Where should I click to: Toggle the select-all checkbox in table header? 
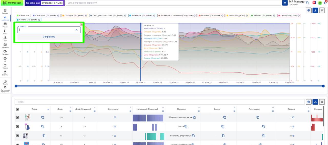coord(17,109)
